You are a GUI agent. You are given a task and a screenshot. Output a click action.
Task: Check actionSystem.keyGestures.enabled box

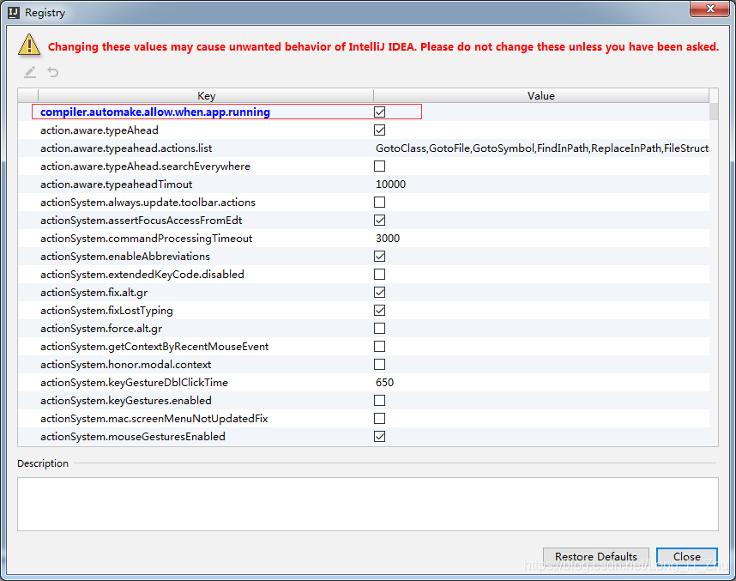379,400
